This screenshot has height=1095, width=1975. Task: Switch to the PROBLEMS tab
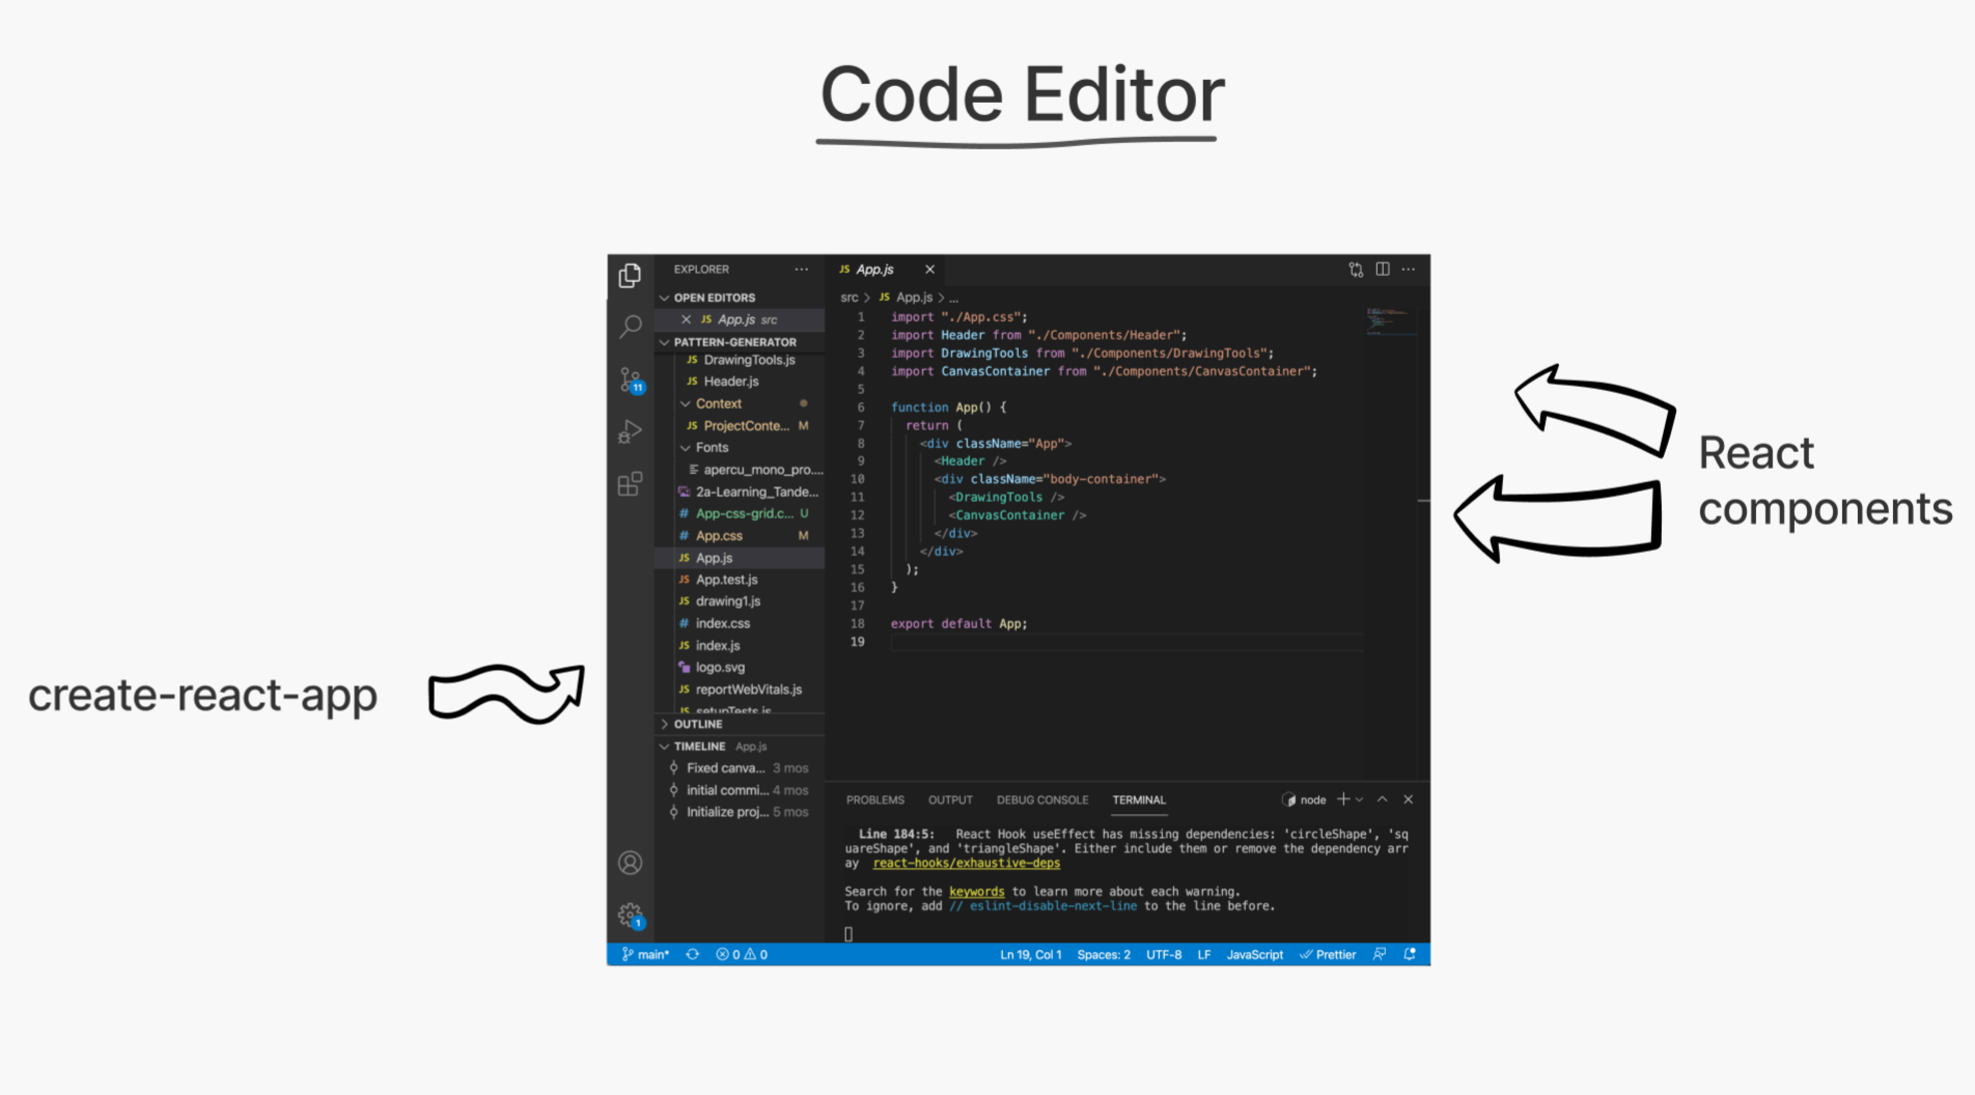(875, 799)
